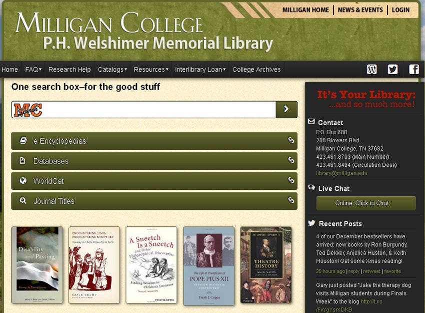Open the library's Twitter page icon

point(392,69)
